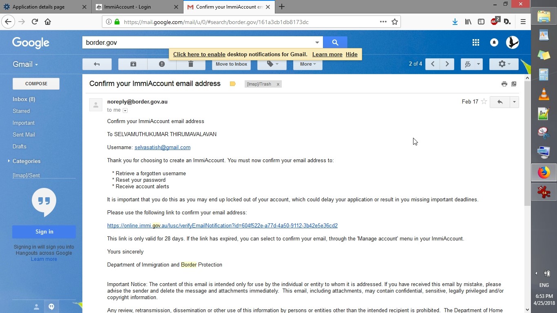Open Adblock Plus extension icon
This screenshot has height=313, width=557.
(x=495, y=21)
